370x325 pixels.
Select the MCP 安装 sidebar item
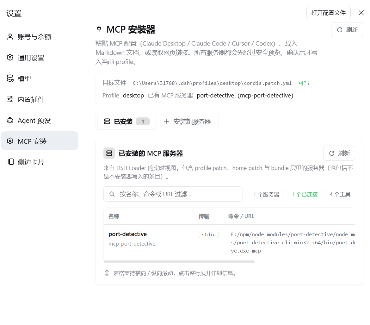click(40, 141)
